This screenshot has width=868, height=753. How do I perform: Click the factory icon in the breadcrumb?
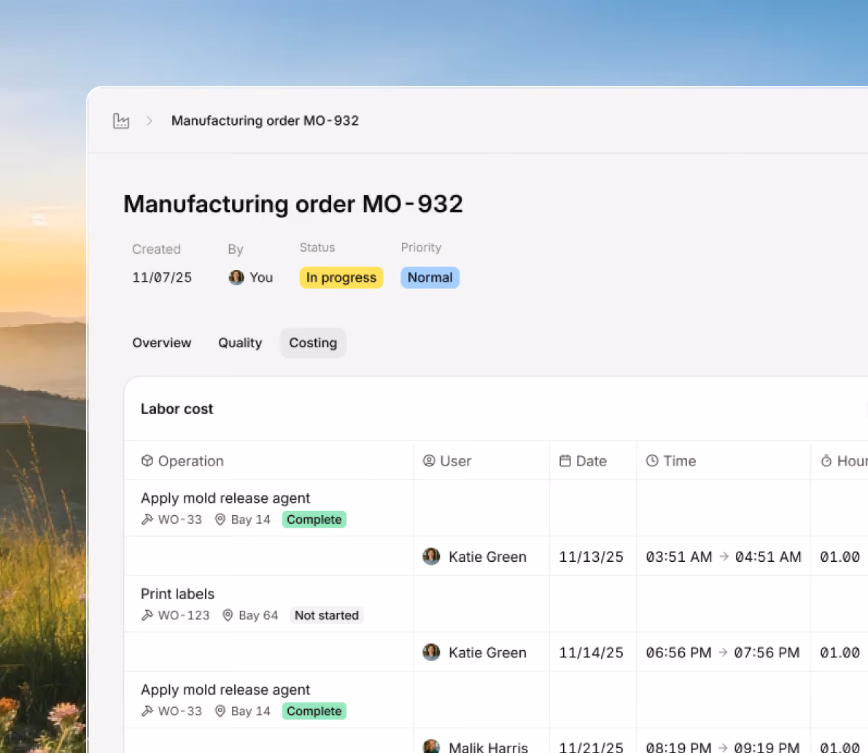[x=120, y=120]
